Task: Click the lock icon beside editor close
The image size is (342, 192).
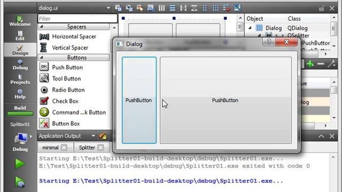Action: [x=321, y=9]
